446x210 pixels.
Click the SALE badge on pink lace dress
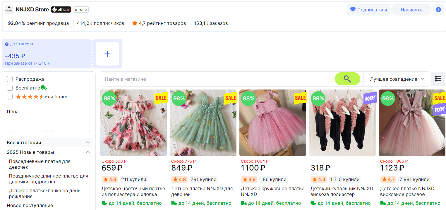click(x=300, y=98)
